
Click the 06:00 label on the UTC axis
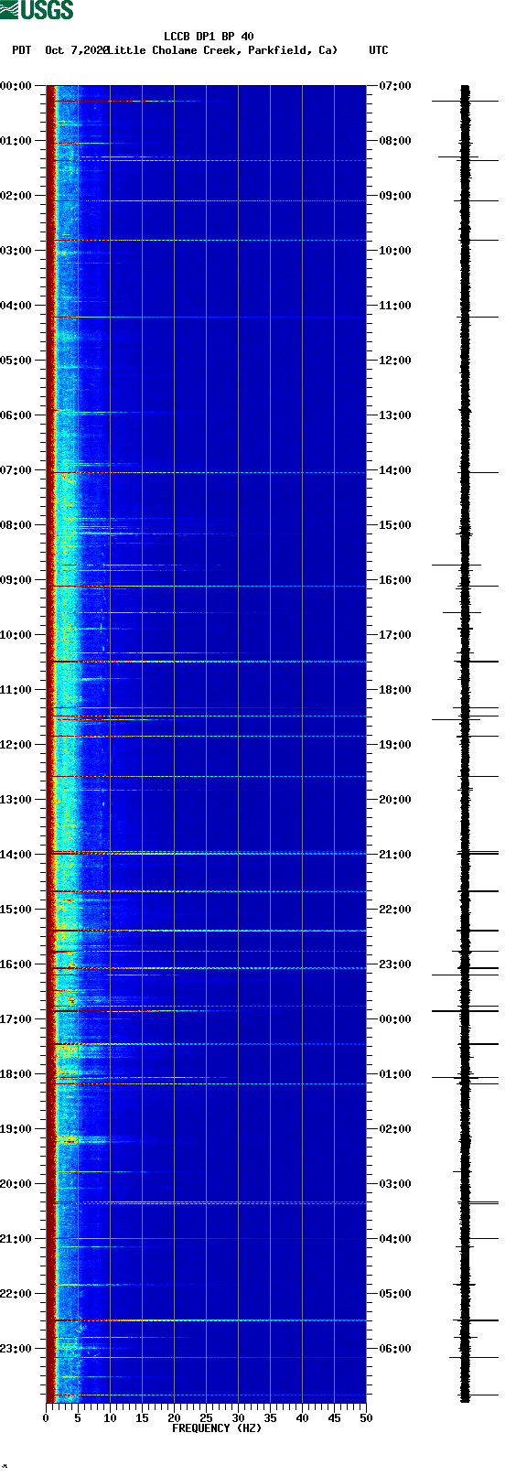(x=395, y=1349)
